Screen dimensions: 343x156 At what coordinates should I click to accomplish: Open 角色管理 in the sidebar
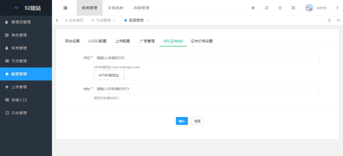26,35
